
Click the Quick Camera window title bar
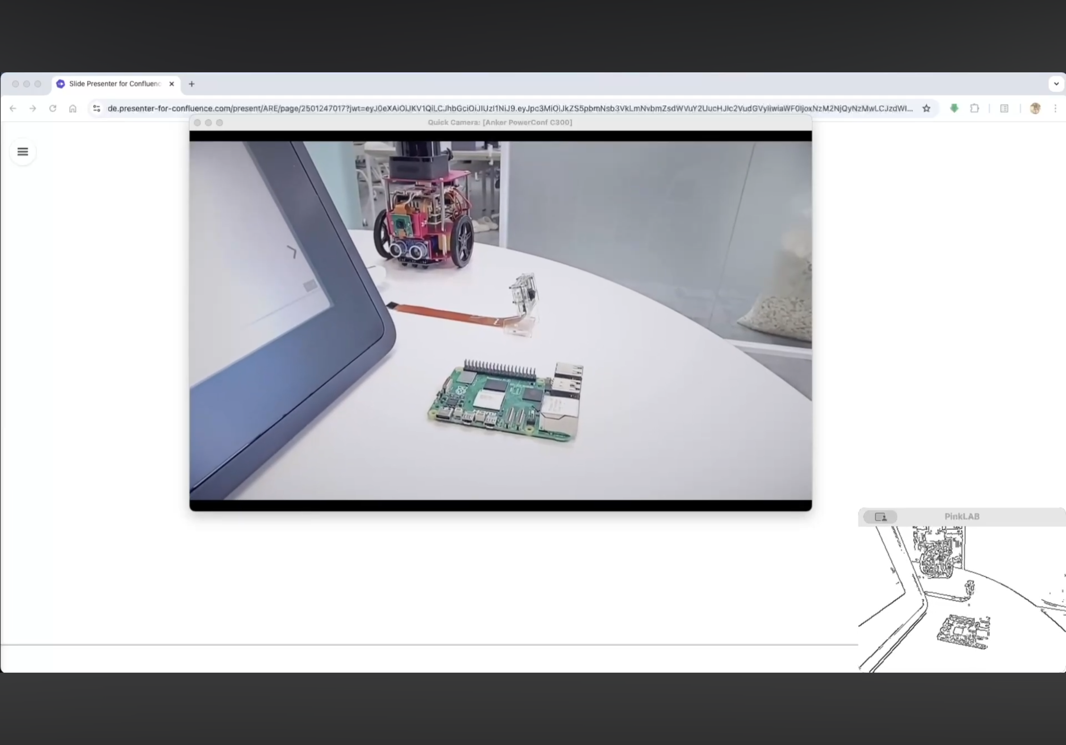500,123
